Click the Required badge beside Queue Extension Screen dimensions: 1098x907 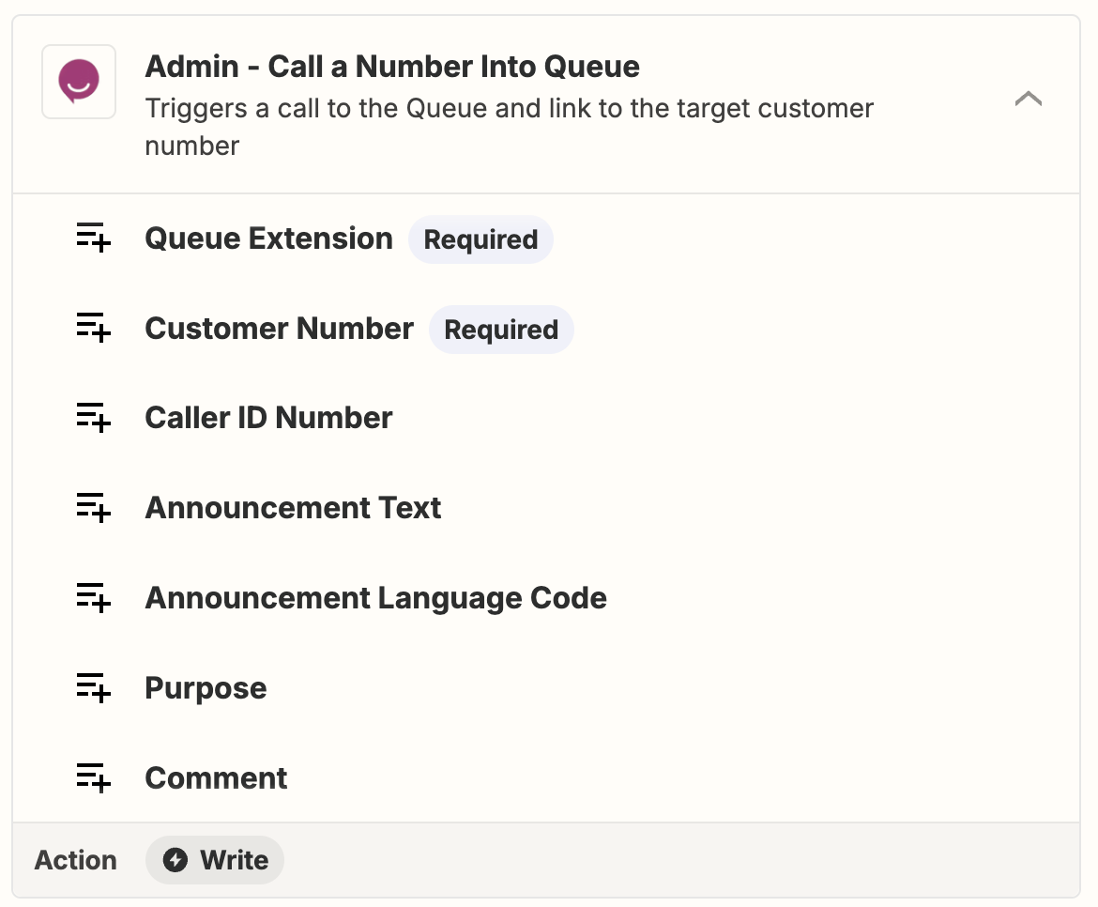click(x=480, y=239)
